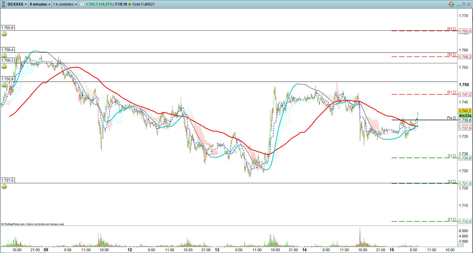Click the 4m33s candle countdown tag
473x253 pixels.
465,116
